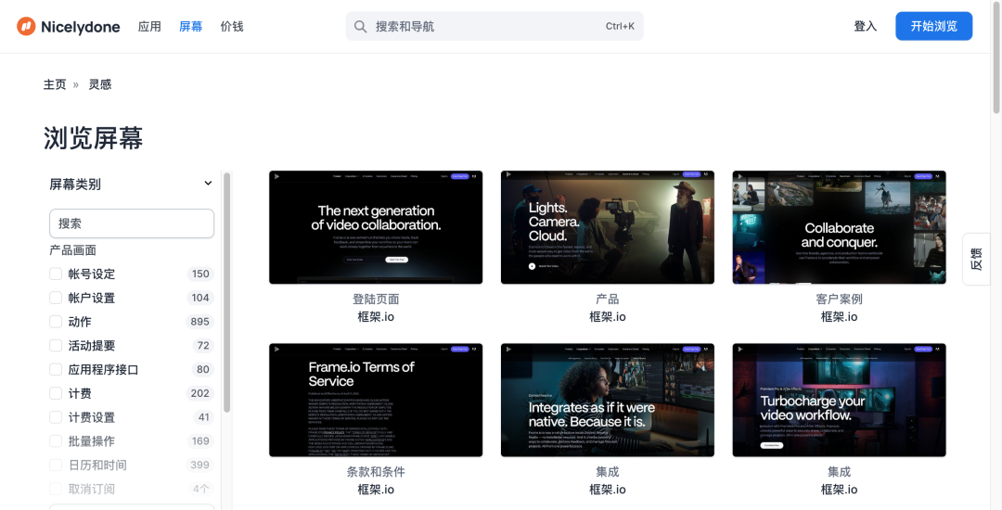Check the 帐户设置 checkbox
Image resolution: width=1002 pixels, height=510 pixels.
click(x=56, y=298)
